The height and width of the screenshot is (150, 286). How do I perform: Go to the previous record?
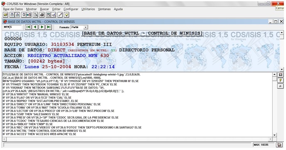(x=35, y=27)
